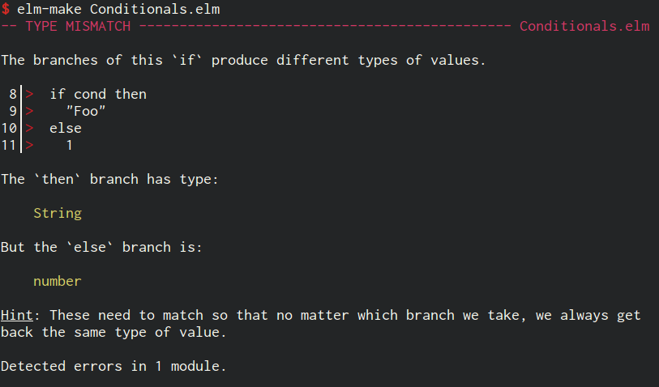The height and width of the screenshot is (387, 659).
Task: Click line number 10 in gutter
Action: point(9,129)
